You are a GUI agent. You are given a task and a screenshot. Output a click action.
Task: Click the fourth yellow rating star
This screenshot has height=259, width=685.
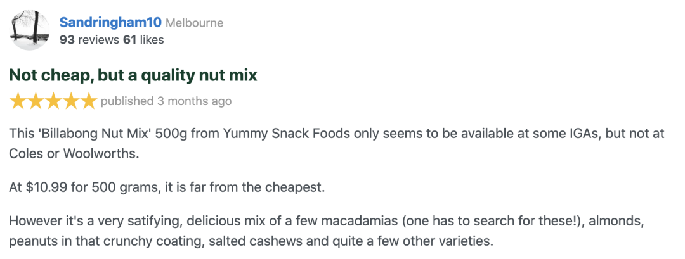[x=71, y=101]
